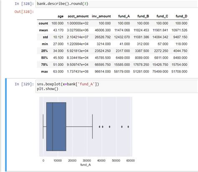Click 75% fund_B value 17678.250

141,65
